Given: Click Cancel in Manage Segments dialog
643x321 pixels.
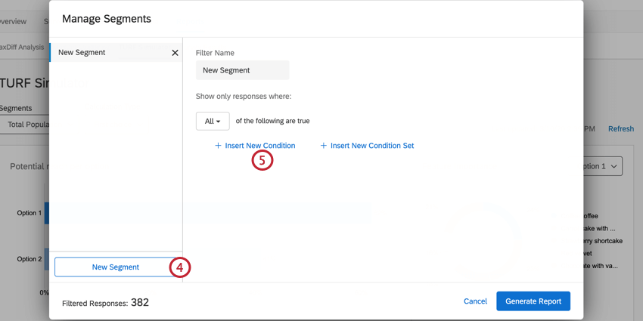Looking at the screenshot, I should tap(475, 301).
